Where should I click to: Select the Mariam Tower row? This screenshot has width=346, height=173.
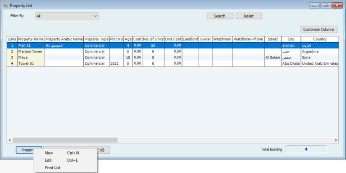tap(173, 52)
